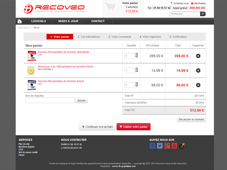Open Recoveo Facebook page icon
The width and height of the screenshot is (227, 170).
click(x=152, y=146)
